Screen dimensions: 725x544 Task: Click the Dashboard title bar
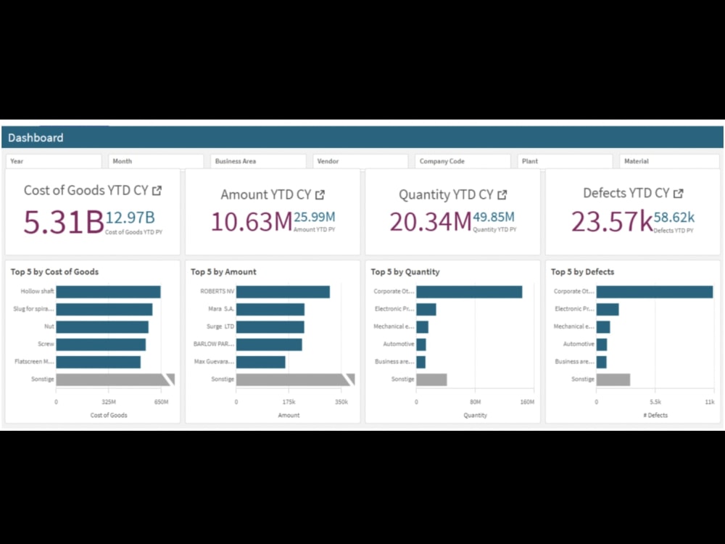pos(35,137)
